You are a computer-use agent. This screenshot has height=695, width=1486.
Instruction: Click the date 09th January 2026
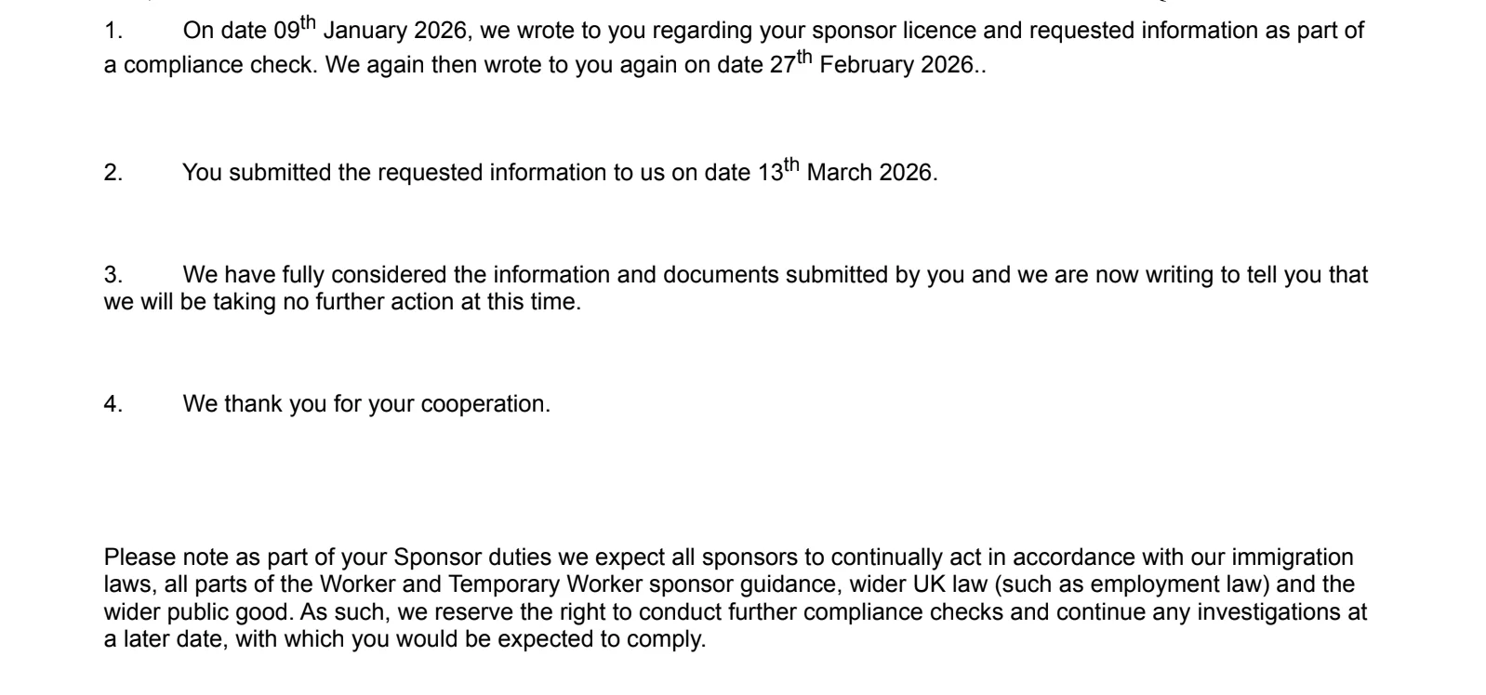(369, 31)
